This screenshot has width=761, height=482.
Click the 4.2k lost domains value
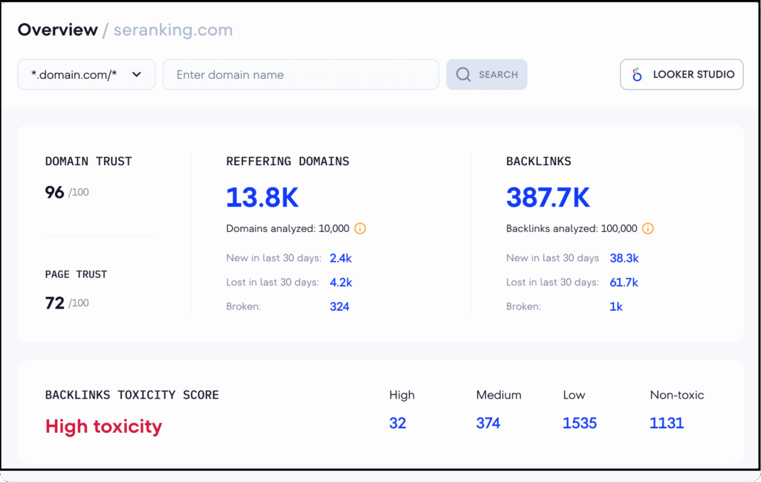(x=343, y=282)
